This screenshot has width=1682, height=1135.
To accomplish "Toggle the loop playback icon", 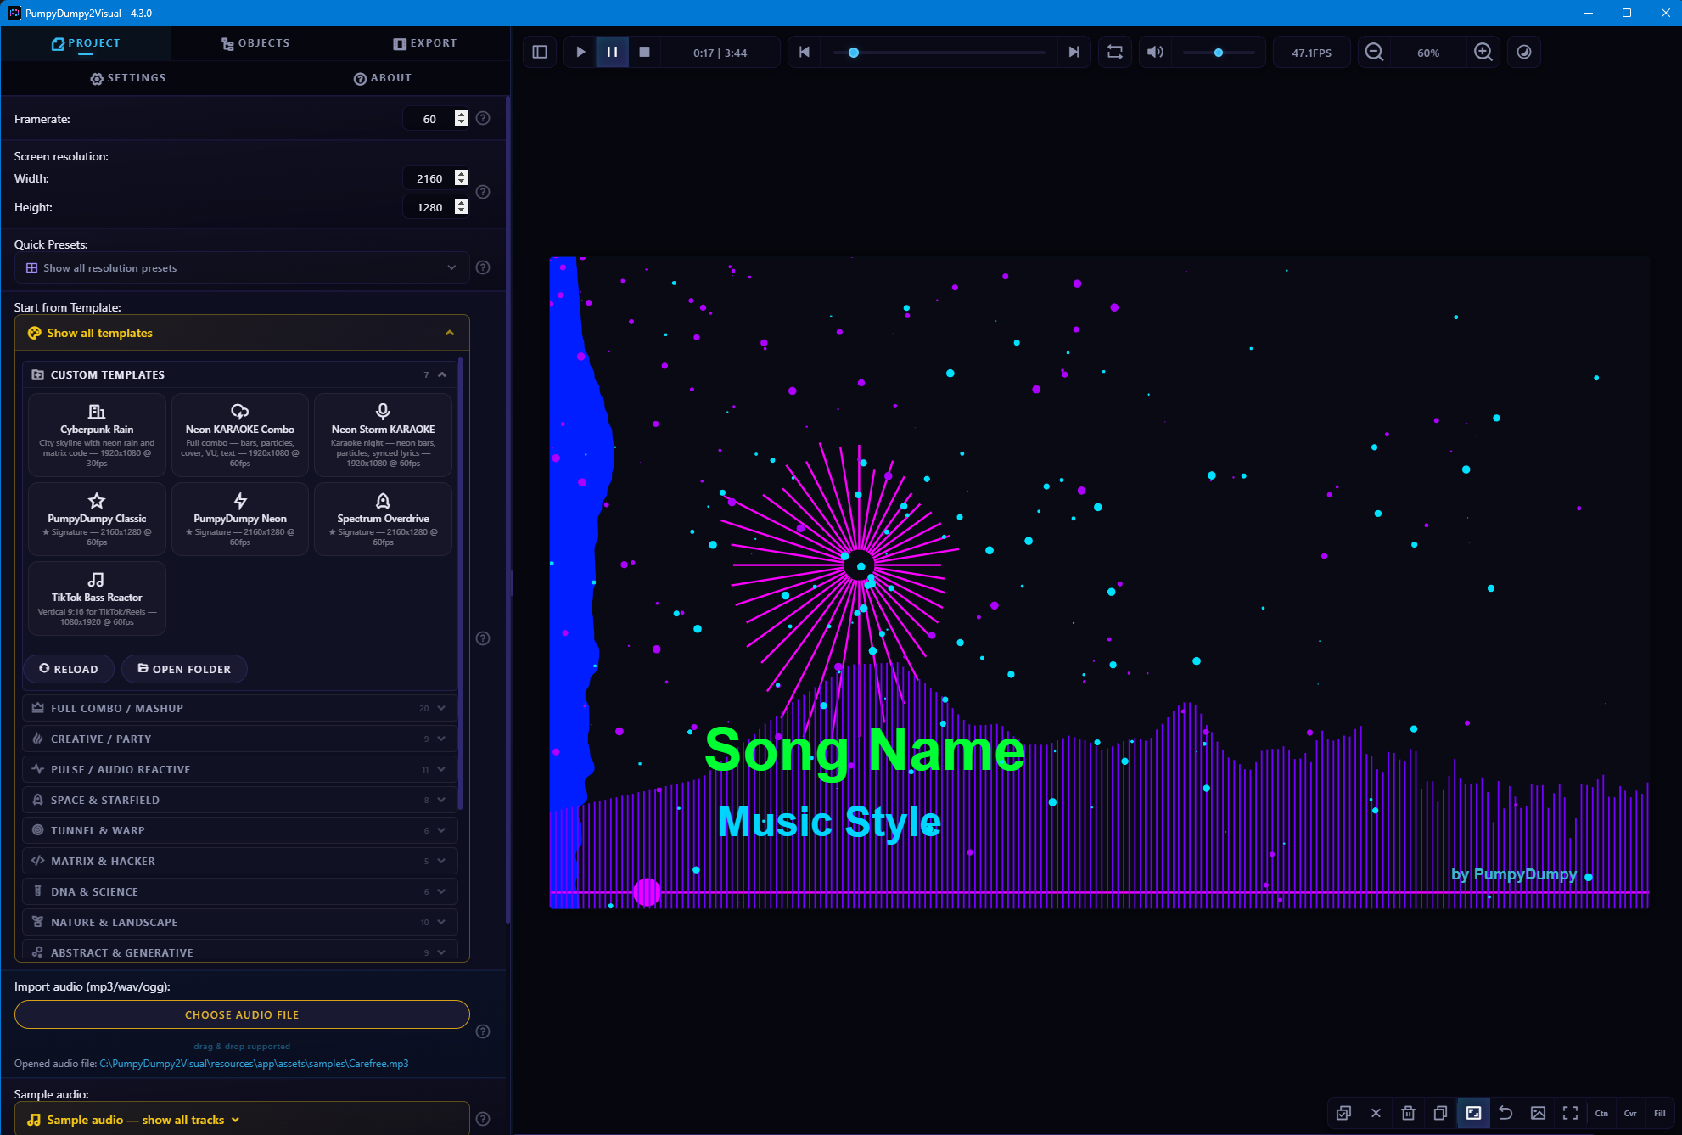I will pos(1115,52).
